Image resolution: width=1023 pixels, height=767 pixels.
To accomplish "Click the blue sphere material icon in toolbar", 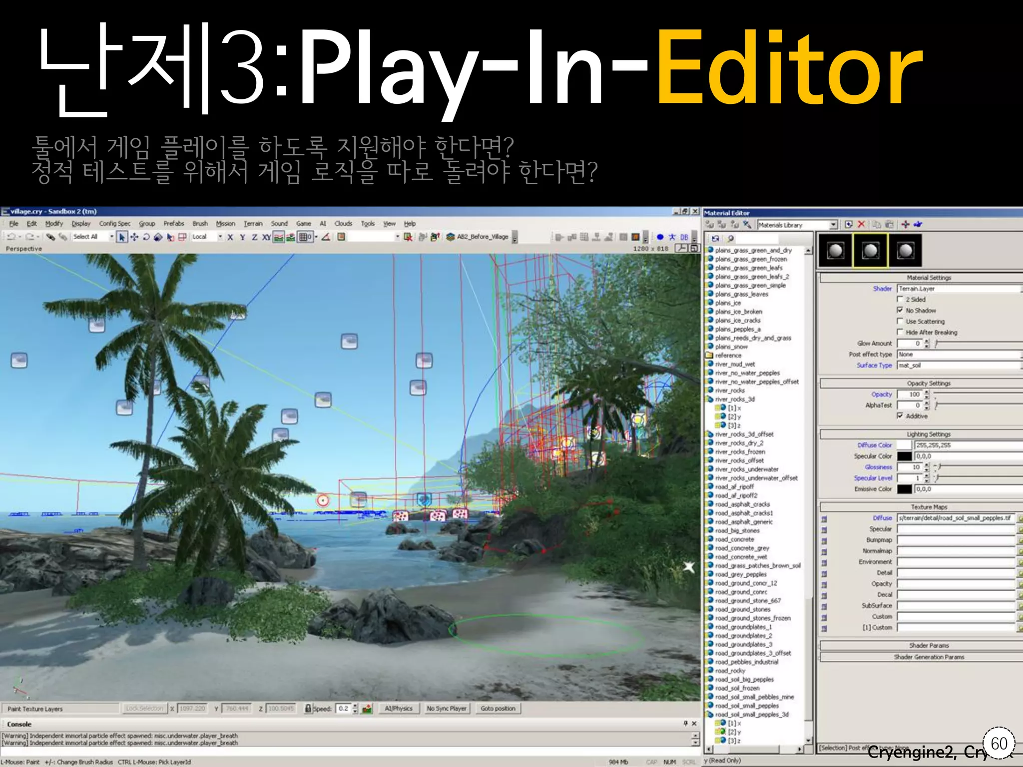I will pos(660,237).
